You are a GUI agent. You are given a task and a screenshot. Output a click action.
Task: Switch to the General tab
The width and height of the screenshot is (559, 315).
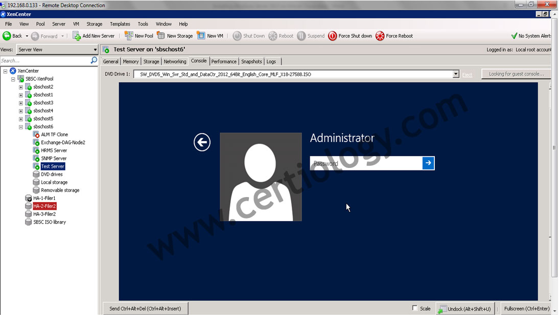pos(110,61)
